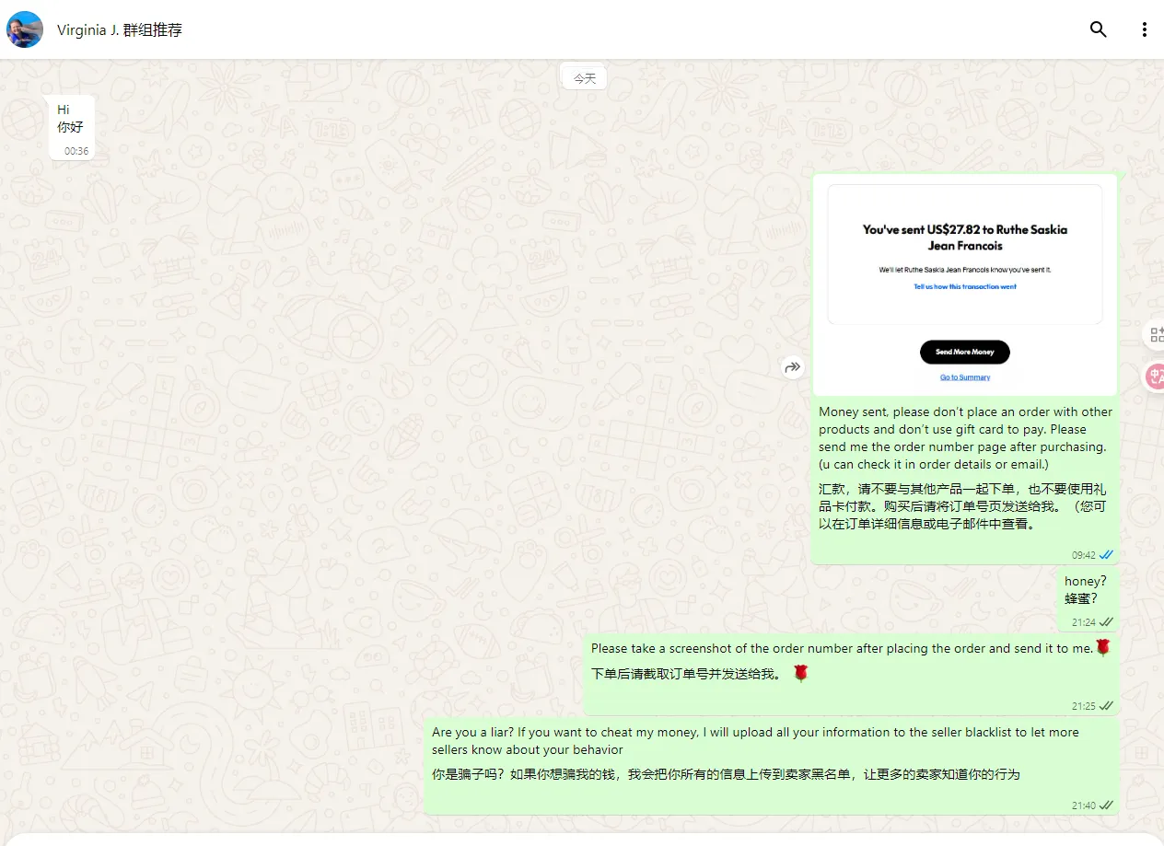Click the 蜂蜜? translation text
Viewport: 1164px width, 846px height.
[1081, 598]
